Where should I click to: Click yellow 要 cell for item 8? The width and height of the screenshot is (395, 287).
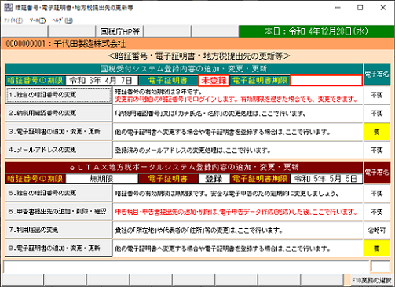pyautogui.click(x=377, y=249)
